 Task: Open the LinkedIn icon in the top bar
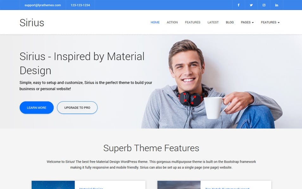(276, 5)
